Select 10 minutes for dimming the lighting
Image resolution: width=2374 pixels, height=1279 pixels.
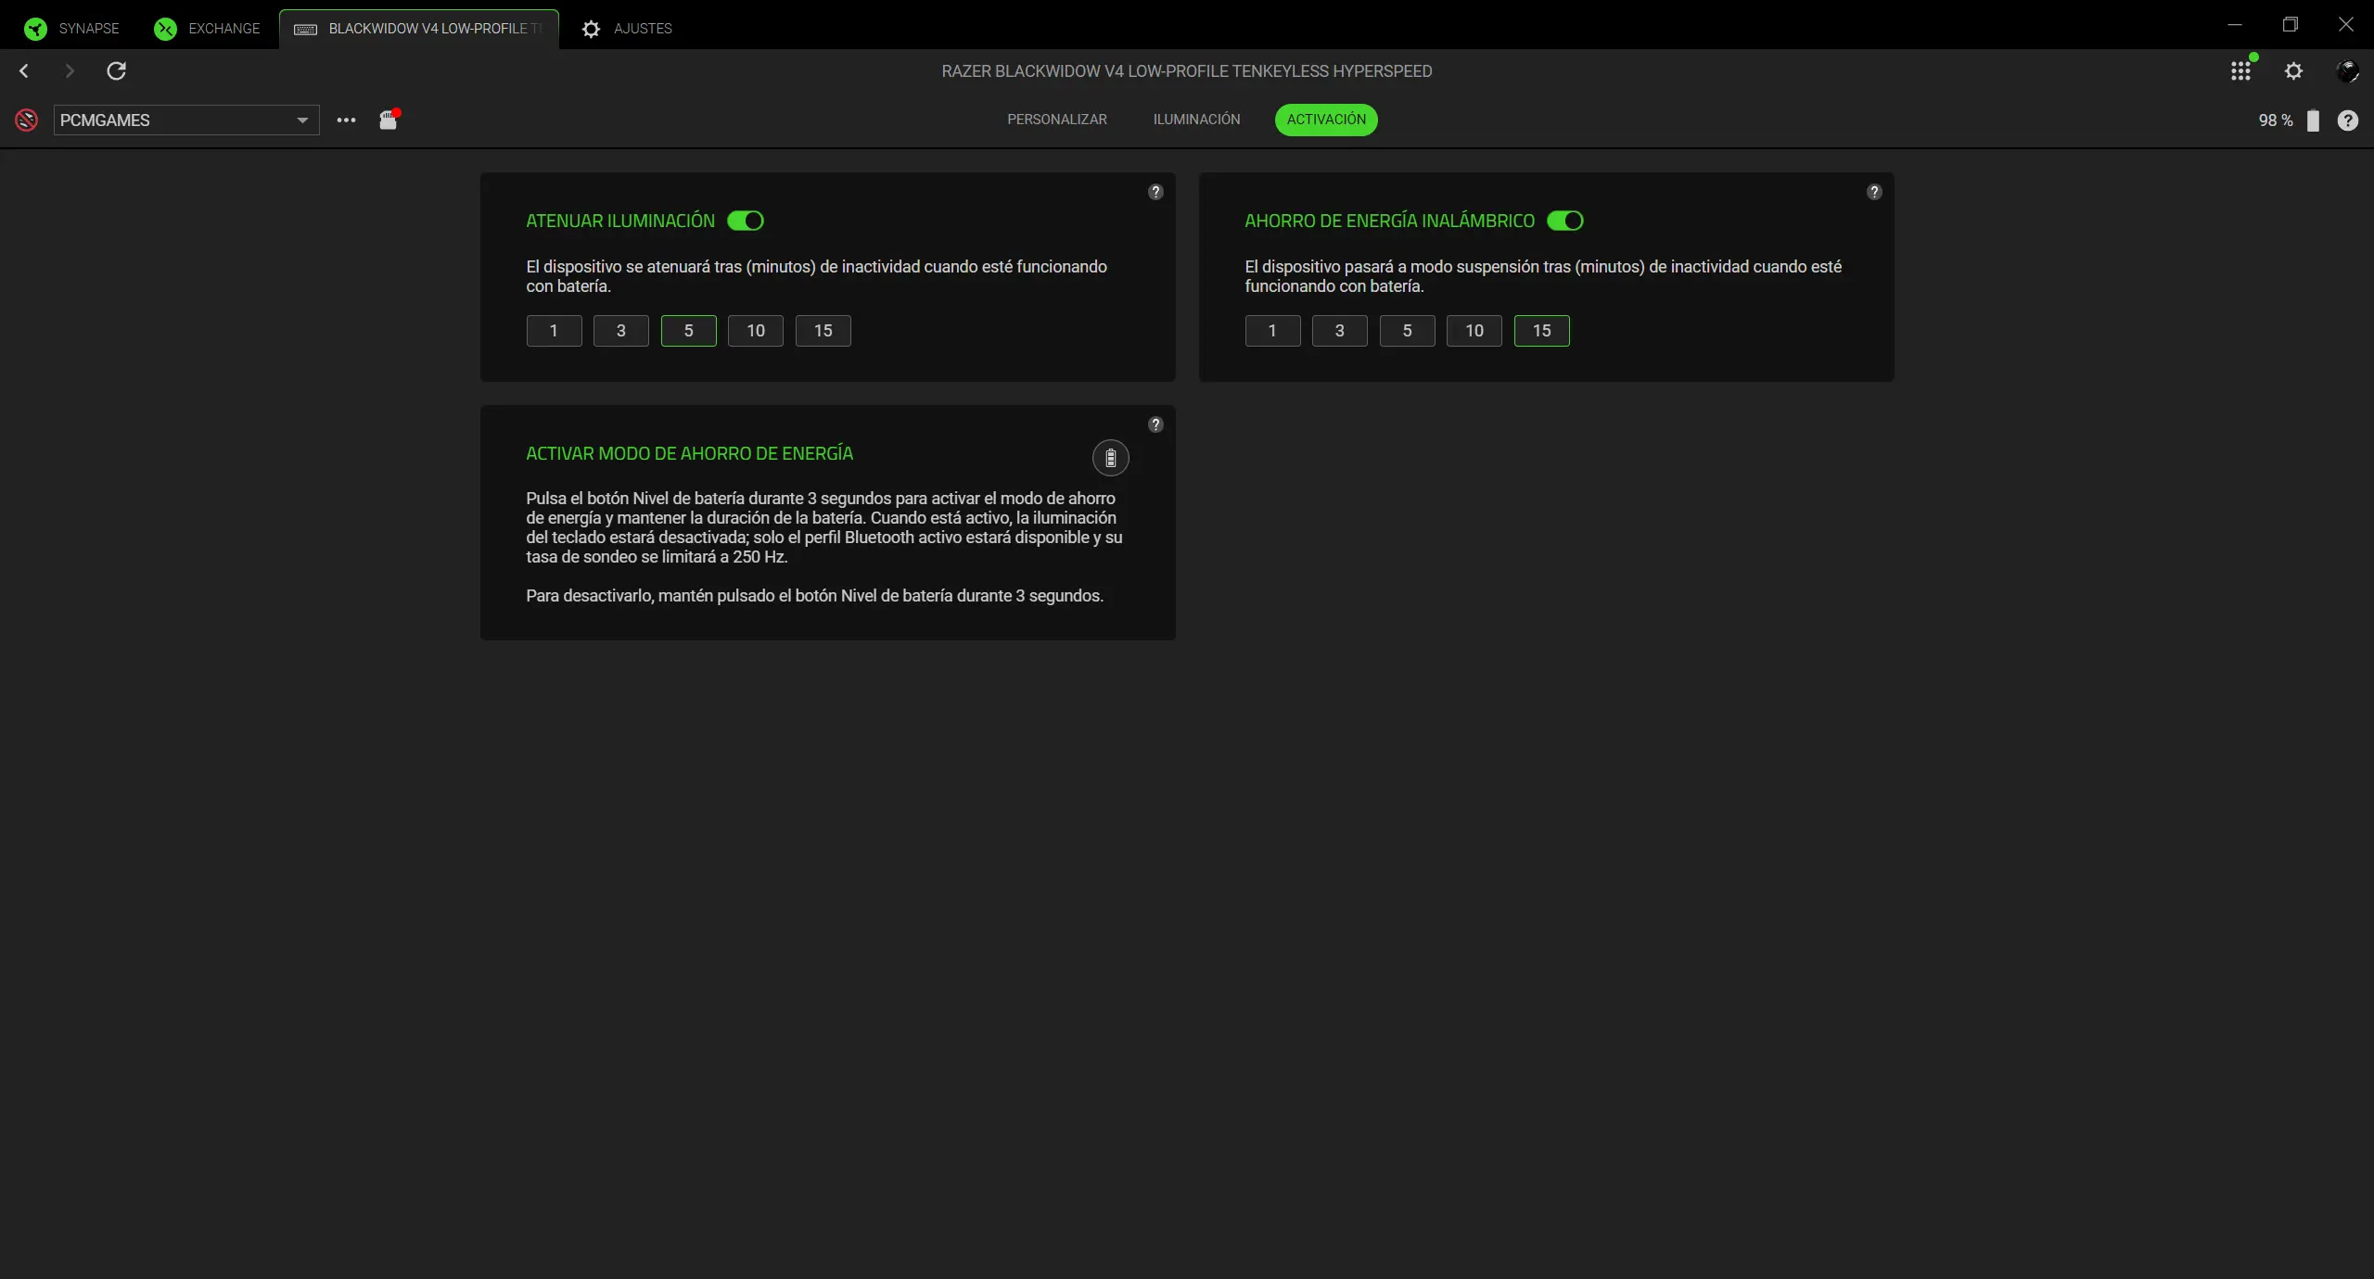756,331
